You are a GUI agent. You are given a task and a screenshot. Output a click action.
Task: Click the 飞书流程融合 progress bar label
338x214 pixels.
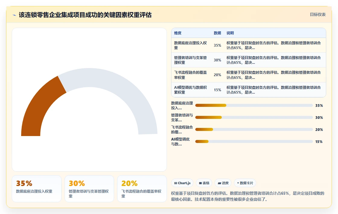coord(182,129)
